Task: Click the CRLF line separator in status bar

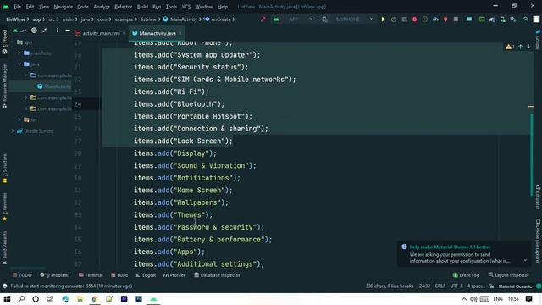Action: coord(440,286)
